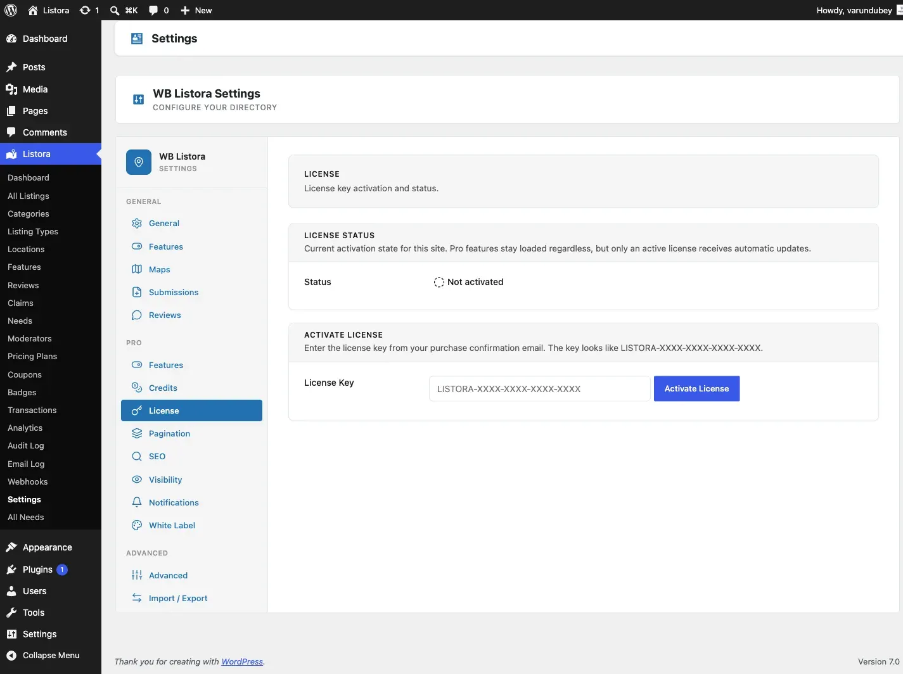Click the Visibility eye icon
The width and height of the screenshot is (903, 674).
point(137,480)
